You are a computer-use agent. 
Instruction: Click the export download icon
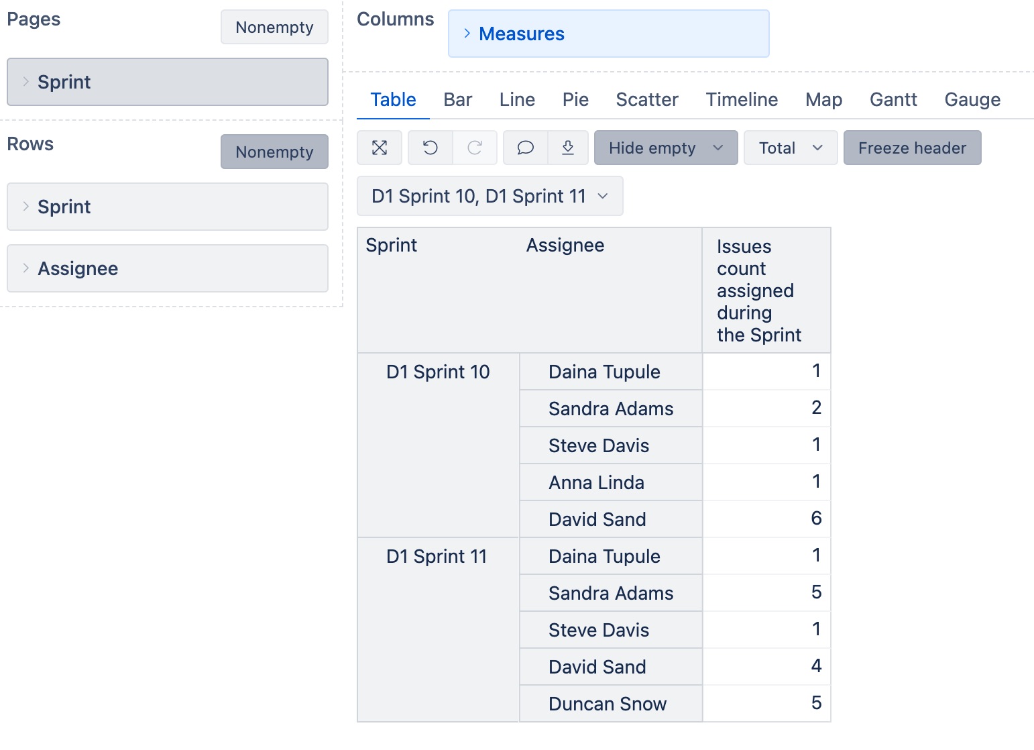click(x=568, y=148)
